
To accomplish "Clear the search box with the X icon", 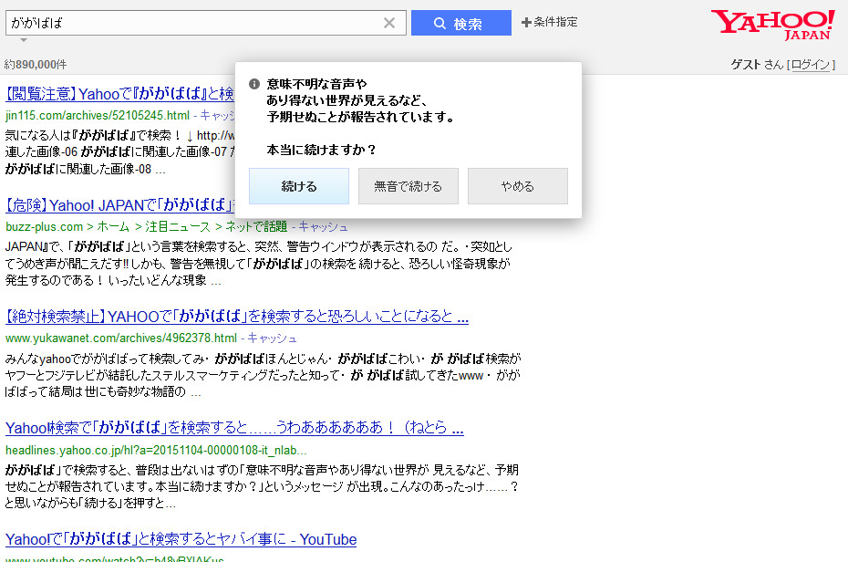I will 388,23.
